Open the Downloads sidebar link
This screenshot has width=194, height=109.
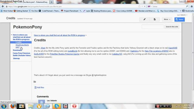click(x=17, y=50)
